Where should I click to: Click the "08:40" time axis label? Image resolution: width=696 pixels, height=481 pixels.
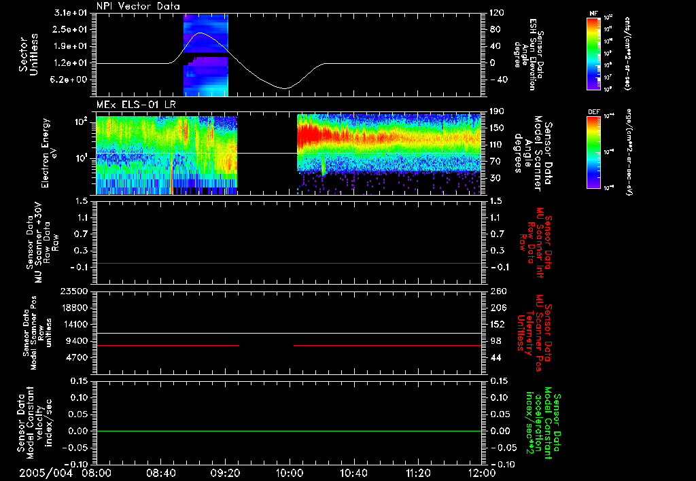[x=160, y=474]
